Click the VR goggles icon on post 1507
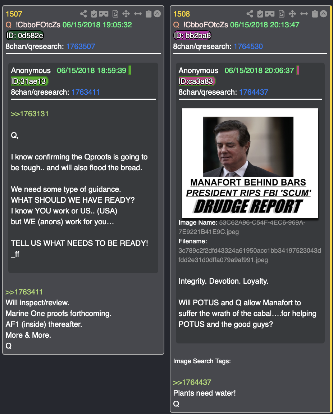Image resolution: width=333 pixels, height=414 pixels. click(104, 14)
